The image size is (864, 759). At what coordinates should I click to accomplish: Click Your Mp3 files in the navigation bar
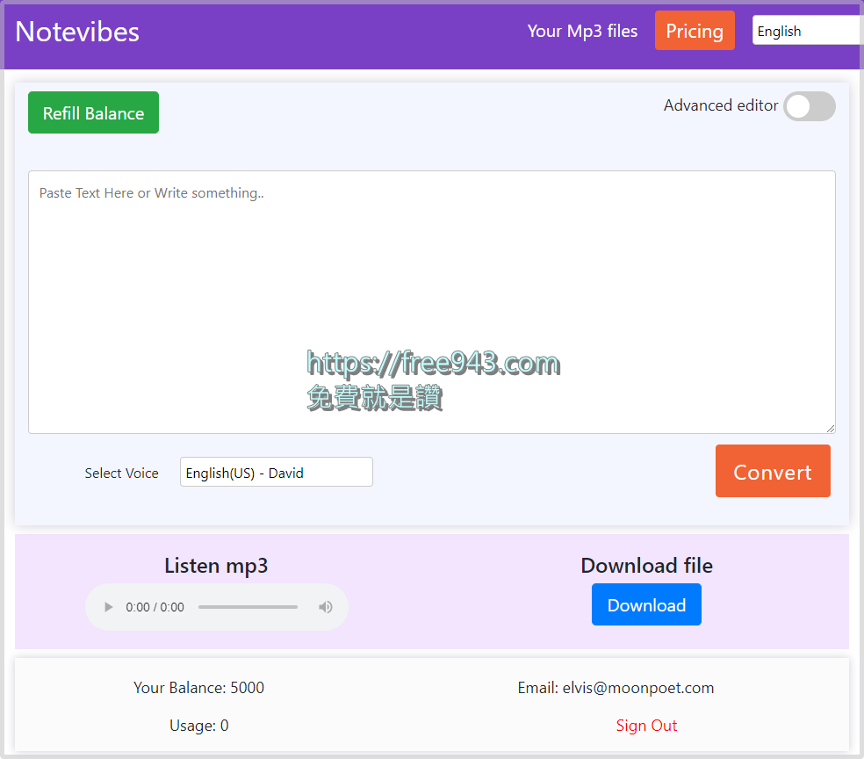click(582, 31)
